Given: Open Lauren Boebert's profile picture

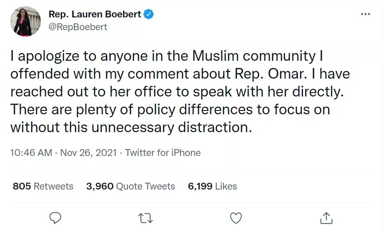Looking at the screenshot, I should 26,21.
